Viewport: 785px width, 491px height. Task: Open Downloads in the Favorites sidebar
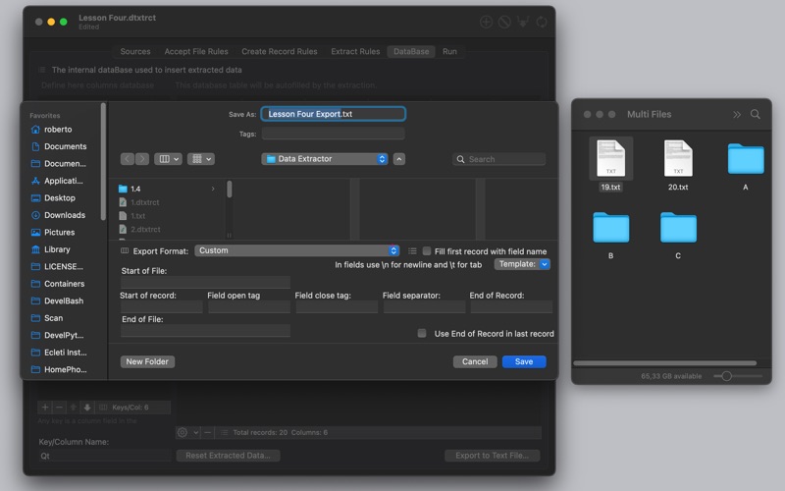click(64, 215)
